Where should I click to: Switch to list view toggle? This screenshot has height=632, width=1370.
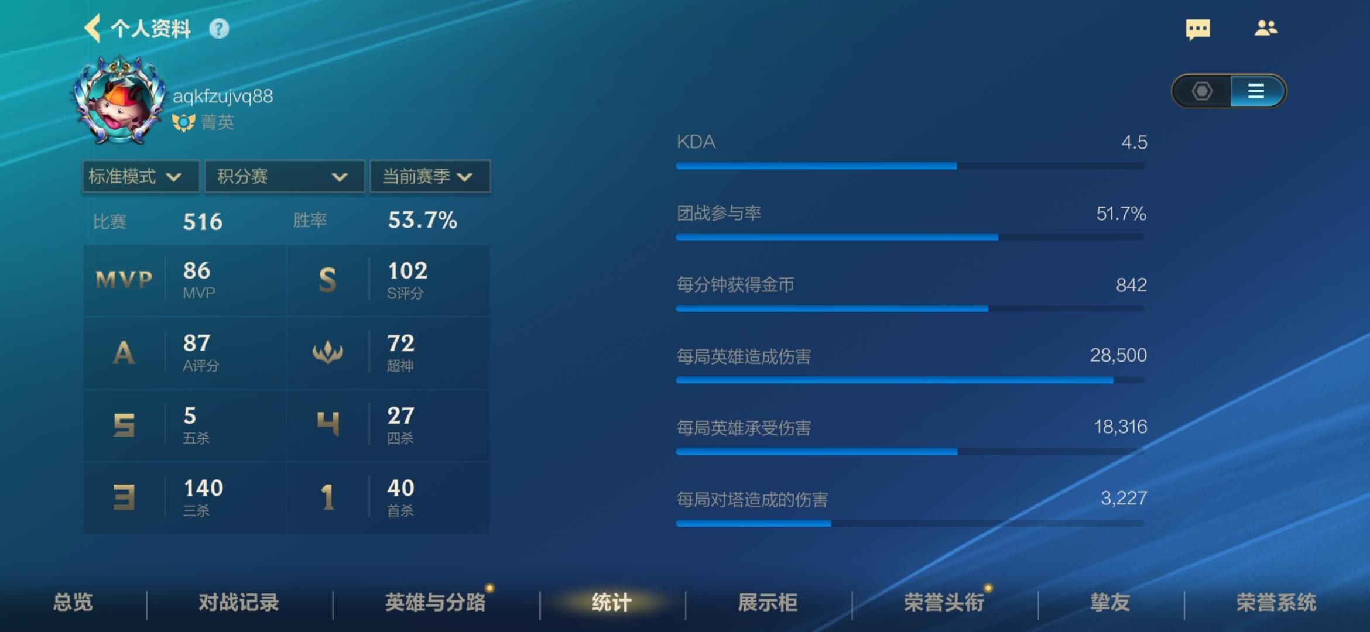1255,91
